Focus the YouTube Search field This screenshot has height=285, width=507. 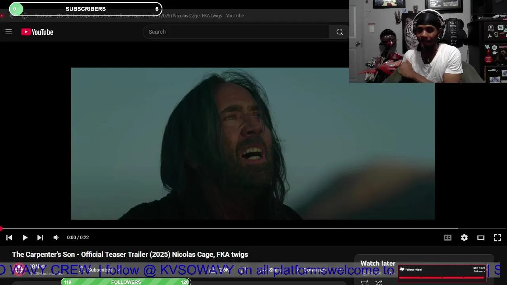236,32
